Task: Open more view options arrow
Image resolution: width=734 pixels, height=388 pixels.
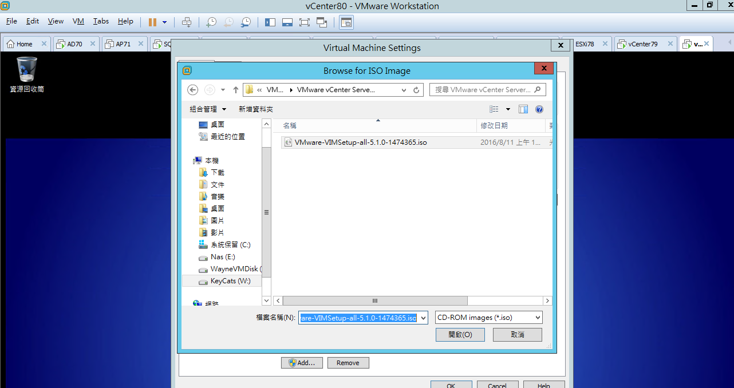Action: coord(508,109)
